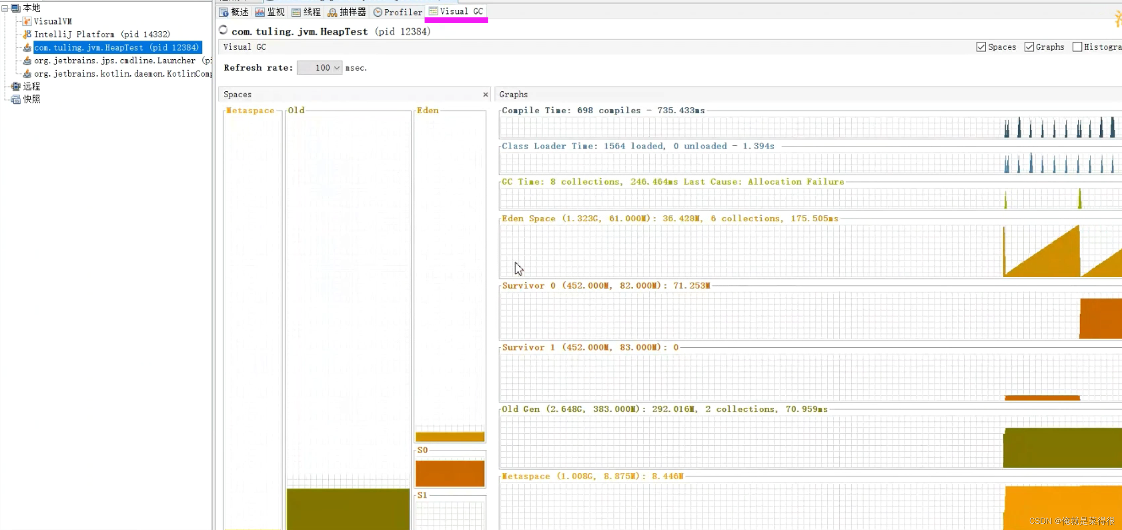
Task: Click the 远程 (Remote) node icon
Action: [16, 86]
